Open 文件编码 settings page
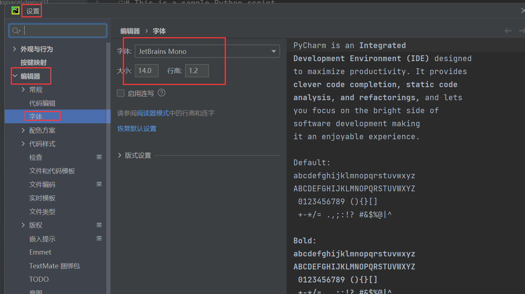This screenshot has height=294, width=525. pos(42,184)
